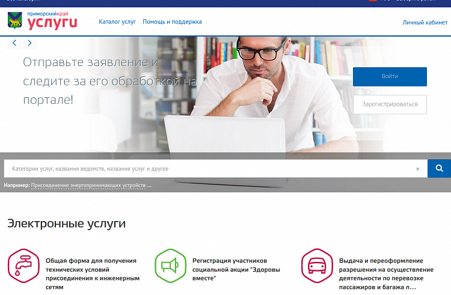
Task: Open Выдача и переоформление разрешения link
Action: (386, 274)
